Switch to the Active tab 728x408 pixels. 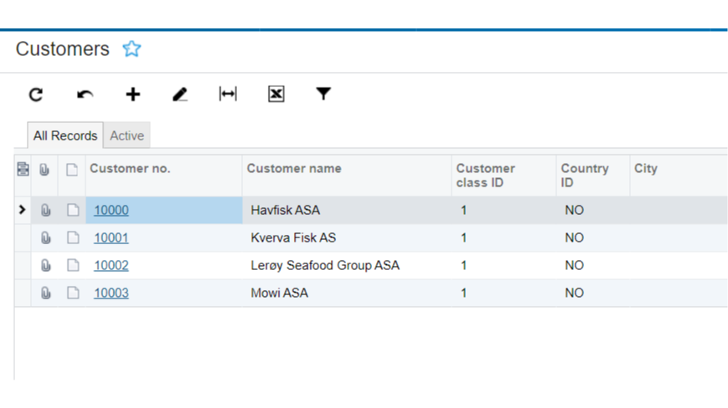pos(126,135)
